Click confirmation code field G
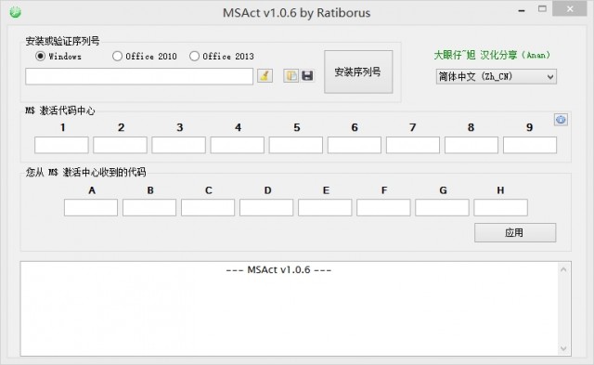The image size is (594, 365). point(442,208)
